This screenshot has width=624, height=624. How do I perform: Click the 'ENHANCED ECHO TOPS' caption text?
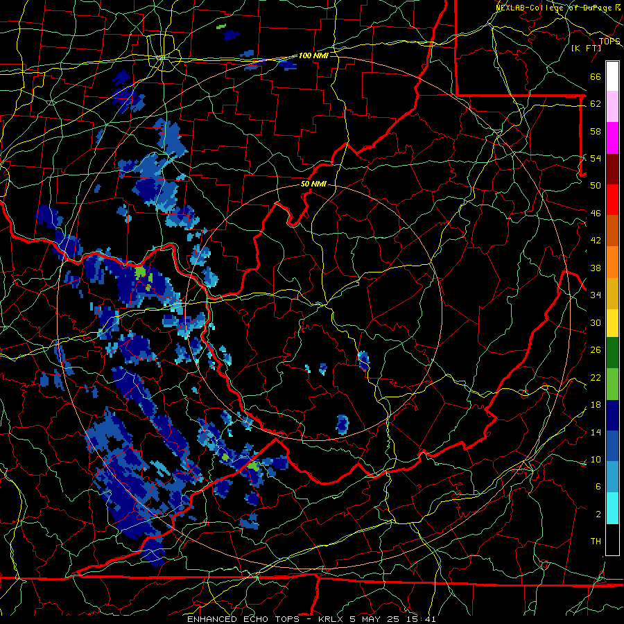pos(243,619)
